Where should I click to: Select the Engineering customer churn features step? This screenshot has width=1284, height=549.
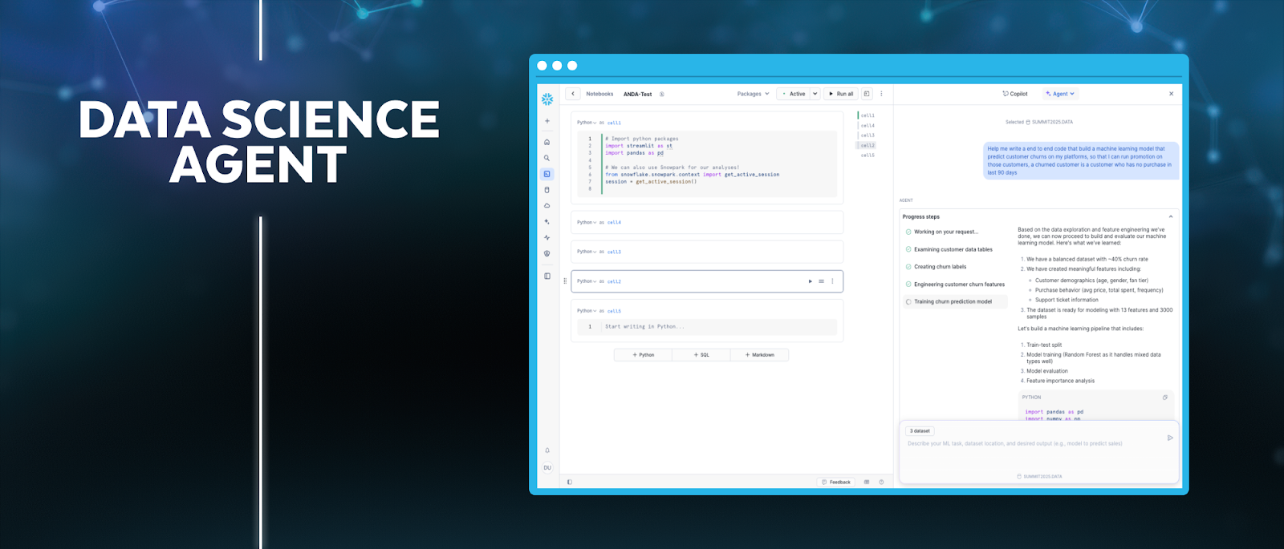click(x=959, y=285)
